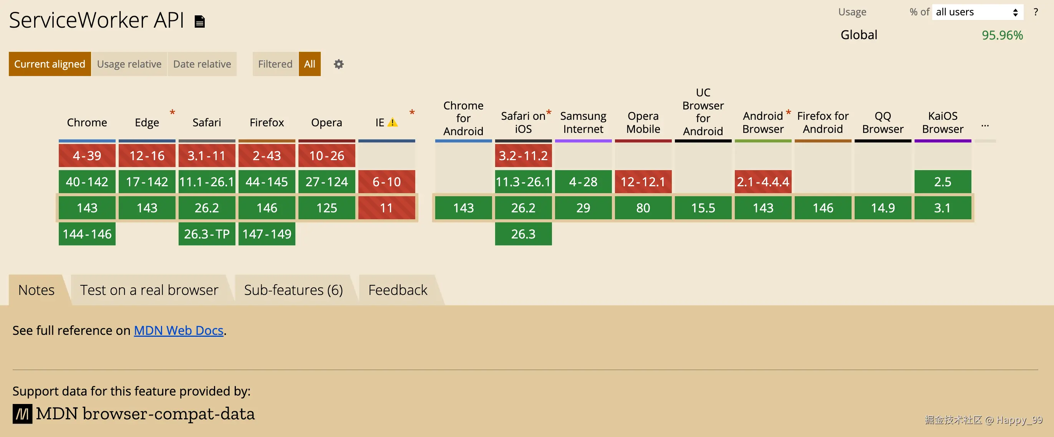The height and width of the screenshot is (437, 1054).
Task: Click the asterisk beside Safari on iOS
Action: pos(549,112)
